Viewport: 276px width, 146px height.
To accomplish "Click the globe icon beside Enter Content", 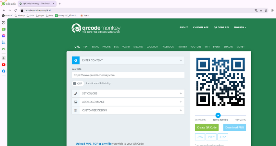I will (76, 60).
